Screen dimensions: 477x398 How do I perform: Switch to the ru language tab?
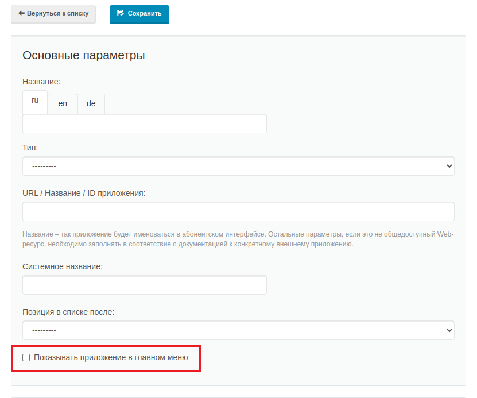[x=35, y=102]
